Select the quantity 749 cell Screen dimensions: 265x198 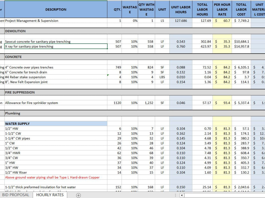click(114, 67)
